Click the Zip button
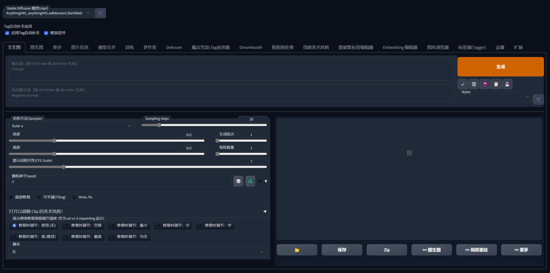 point(386,250)
